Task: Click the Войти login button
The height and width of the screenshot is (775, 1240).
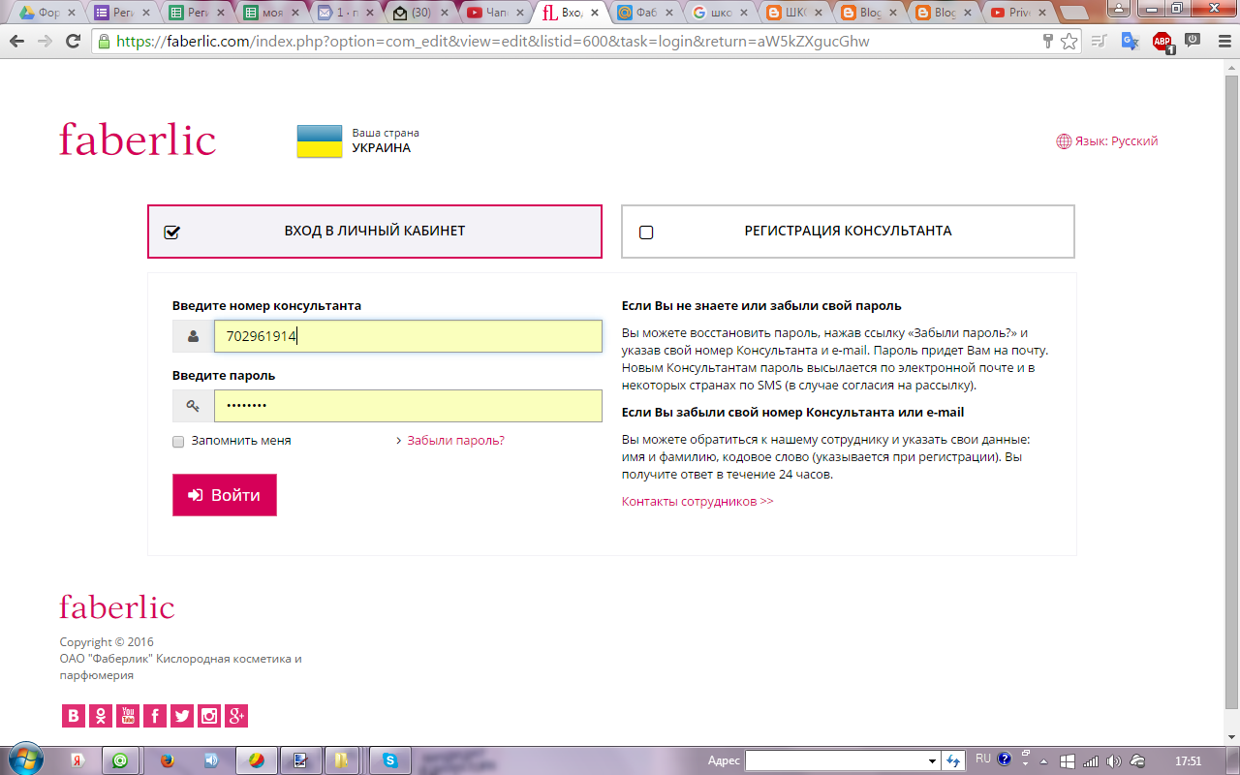Action: pos(225,495)
